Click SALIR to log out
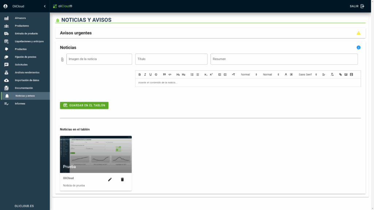374x210 pixels. click(357, 6)
